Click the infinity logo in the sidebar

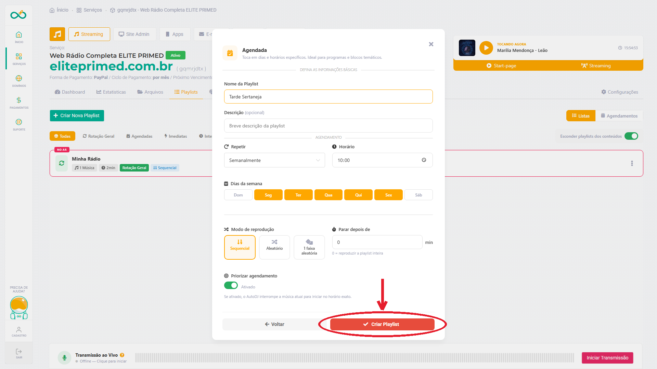(x=18, y=15)
